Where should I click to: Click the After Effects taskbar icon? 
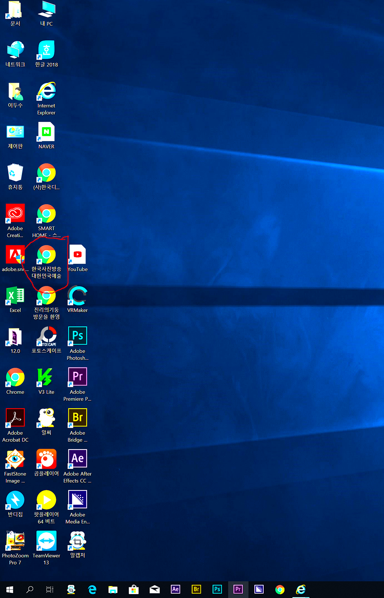click(175, 589)
